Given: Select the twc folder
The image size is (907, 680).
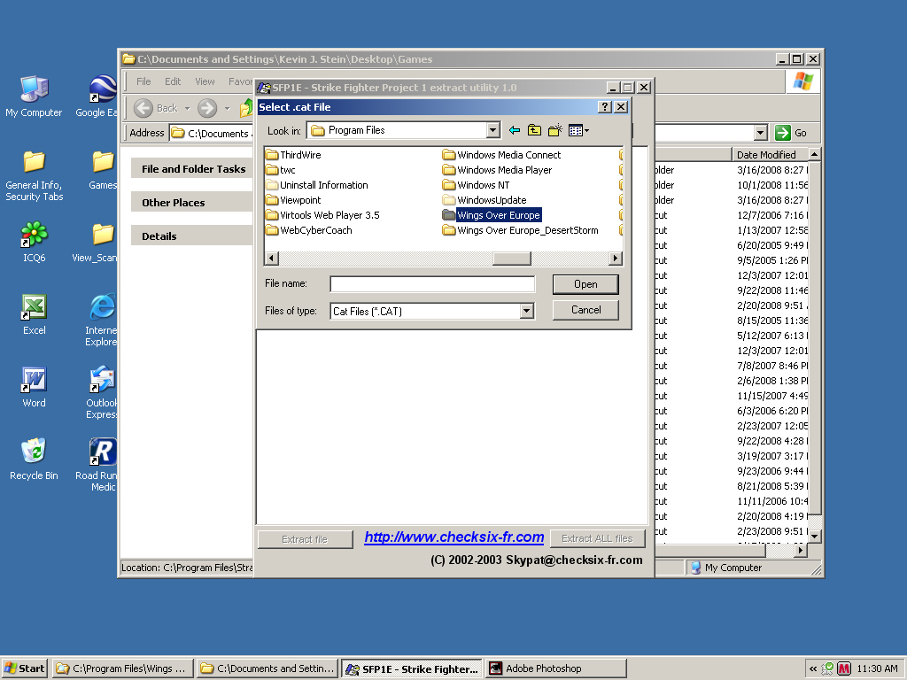Looking at the screenshot, I should 281,170.
